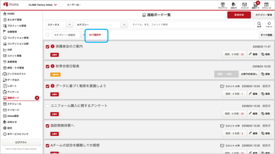275x154 pixels.
Task: Click the すべて既読 button
Action: 266,35
